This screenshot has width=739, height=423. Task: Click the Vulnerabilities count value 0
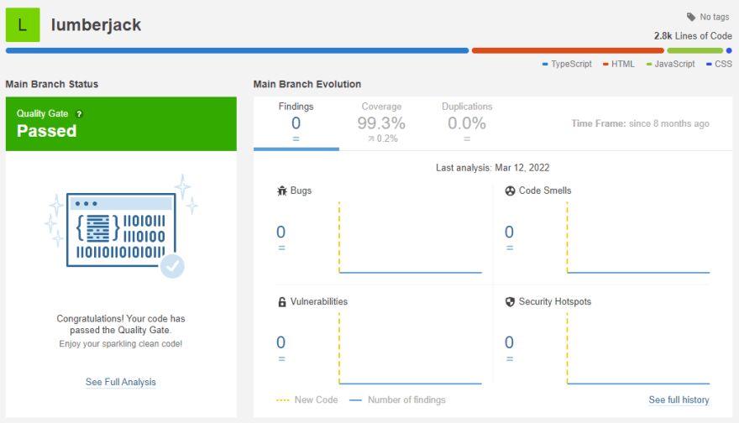coord(280,342)
